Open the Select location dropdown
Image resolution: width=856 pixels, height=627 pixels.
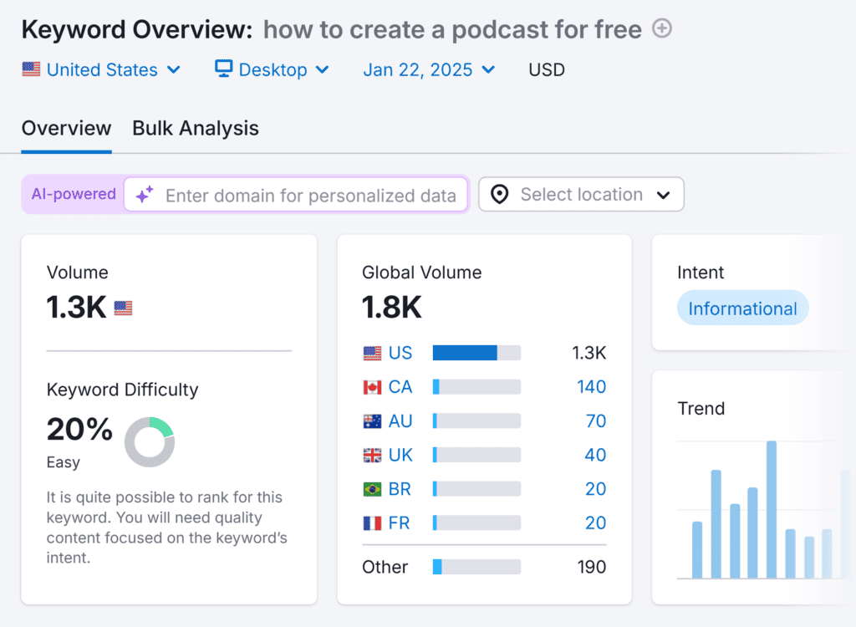click(581, 194)
